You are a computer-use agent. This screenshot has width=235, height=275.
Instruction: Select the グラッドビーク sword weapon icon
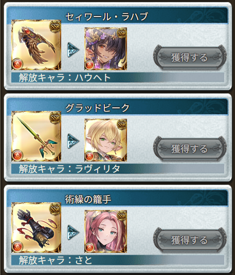point(36,136)
